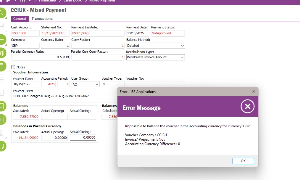Image resolution: width=300 pixels, height=180 pixels.
Task: Click the green Duplicate record icon
Action: (2, 53)
